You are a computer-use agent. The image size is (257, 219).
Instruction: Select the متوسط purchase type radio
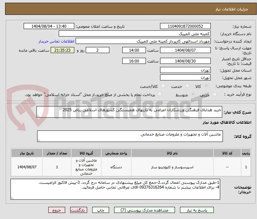point(193,94)
